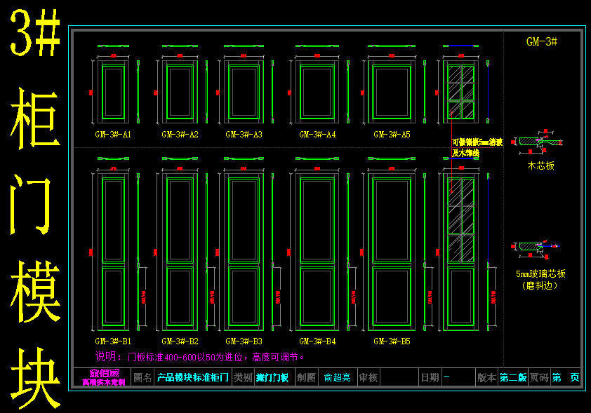This screenshot has height=413, width=591.
Task: Click the GM-3# title text
Action: 542,41
